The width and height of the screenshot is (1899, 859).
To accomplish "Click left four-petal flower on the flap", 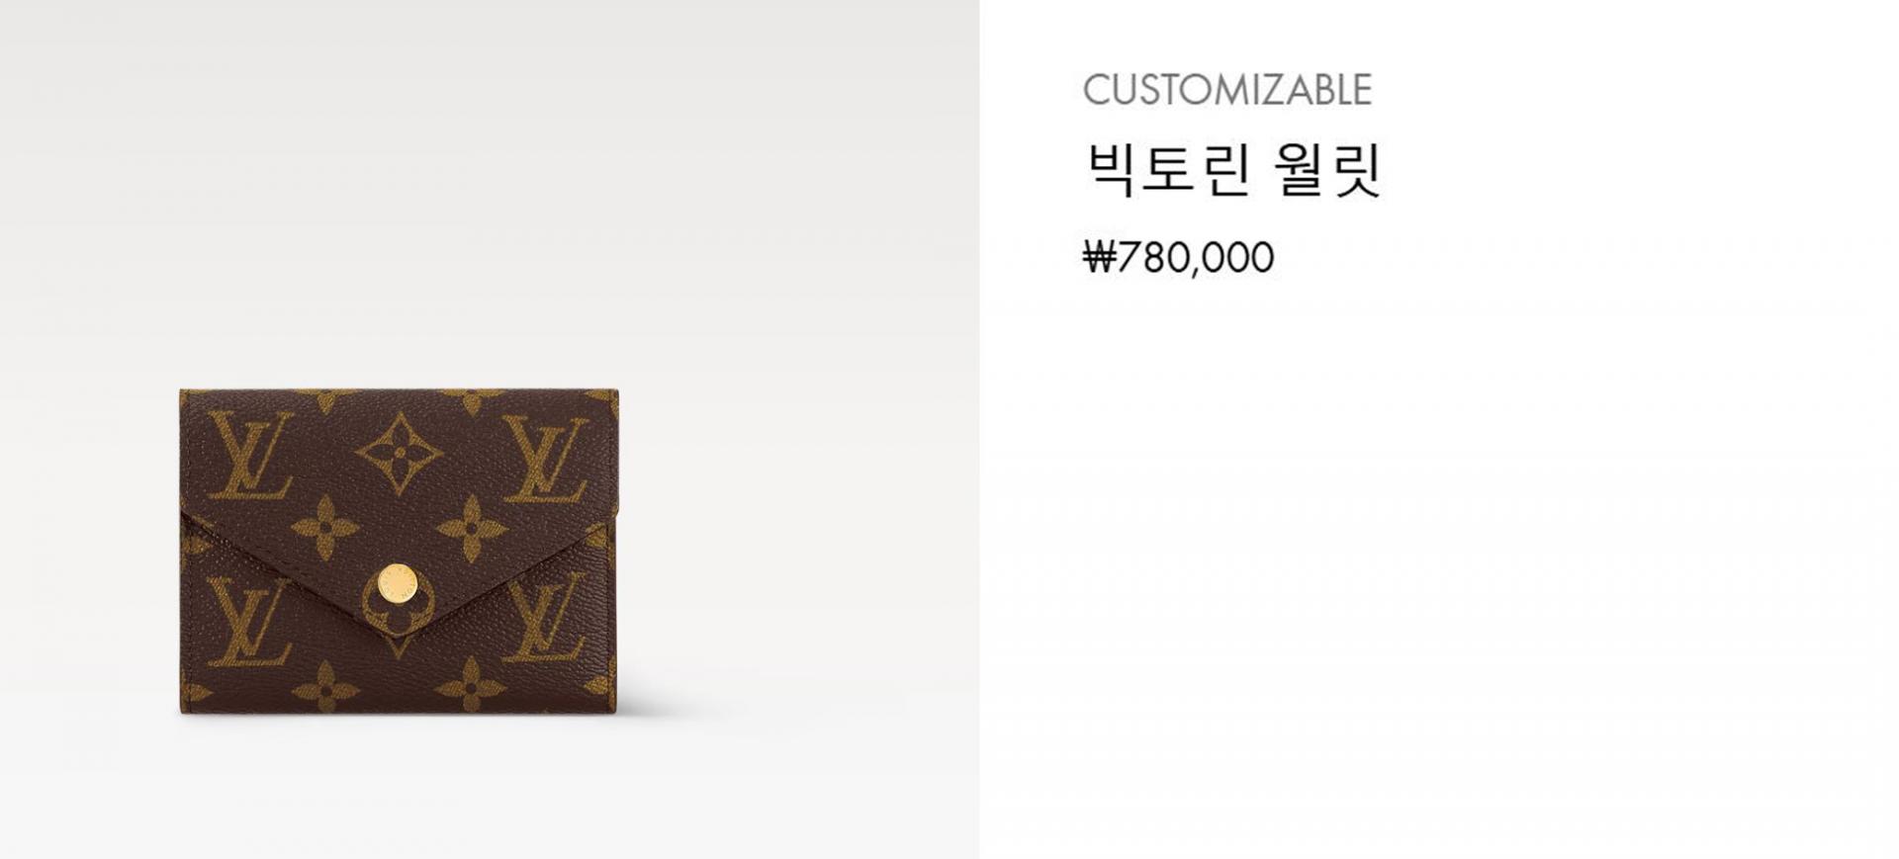I will point(324,529).
